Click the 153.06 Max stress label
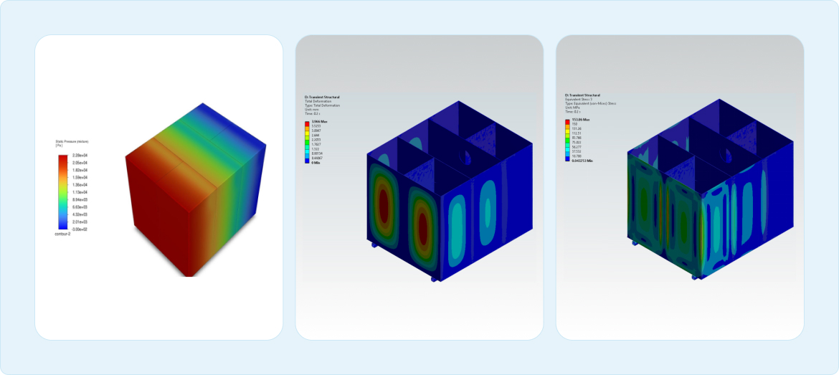839x375 pixels. 580,119
